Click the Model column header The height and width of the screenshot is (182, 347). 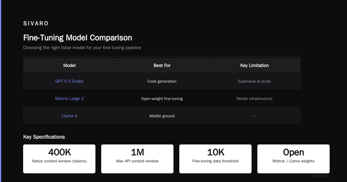point(69,66)
